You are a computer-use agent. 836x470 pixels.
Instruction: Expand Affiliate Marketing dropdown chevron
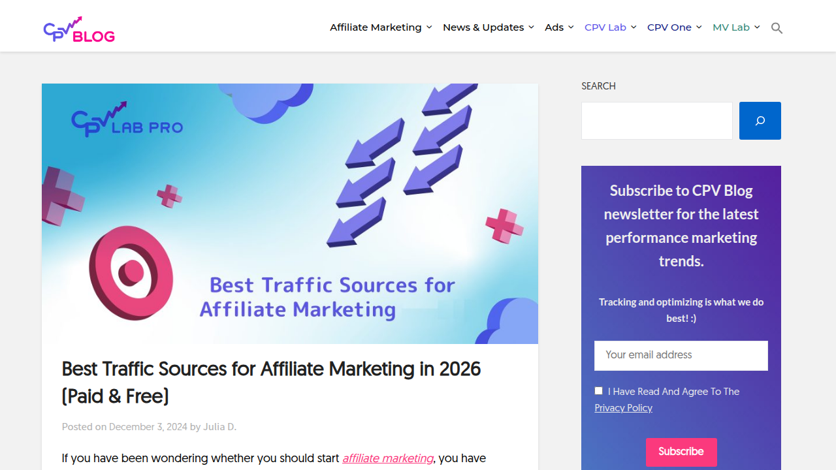[x=429, y=27]
